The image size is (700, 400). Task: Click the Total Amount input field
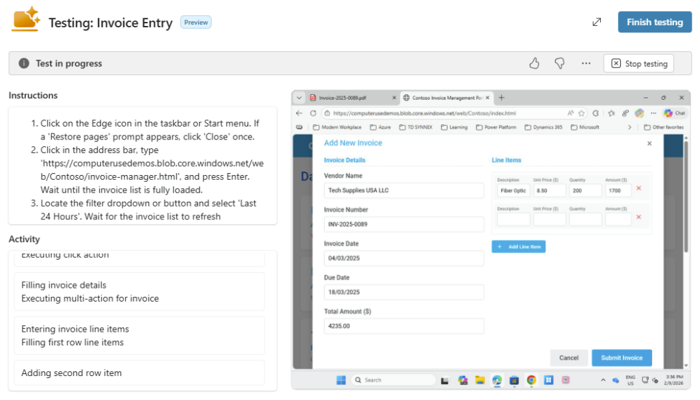click(403, 326)
